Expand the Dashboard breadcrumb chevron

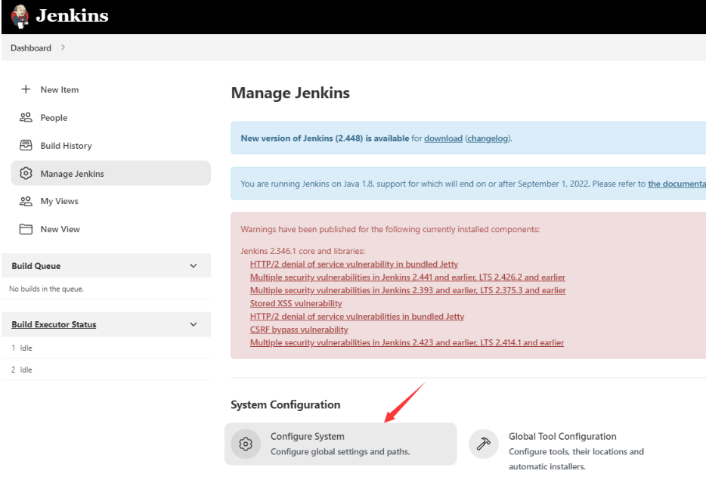[63, 48]
